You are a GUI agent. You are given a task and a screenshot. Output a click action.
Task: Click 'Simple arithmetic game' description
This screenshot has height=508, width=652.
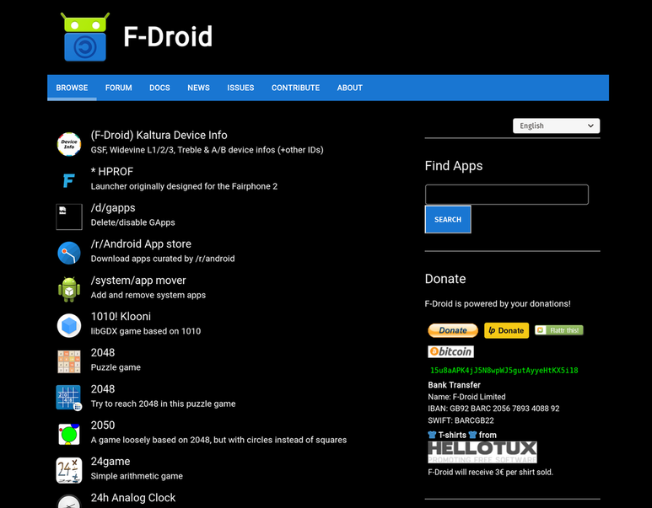tap(137, 476)
